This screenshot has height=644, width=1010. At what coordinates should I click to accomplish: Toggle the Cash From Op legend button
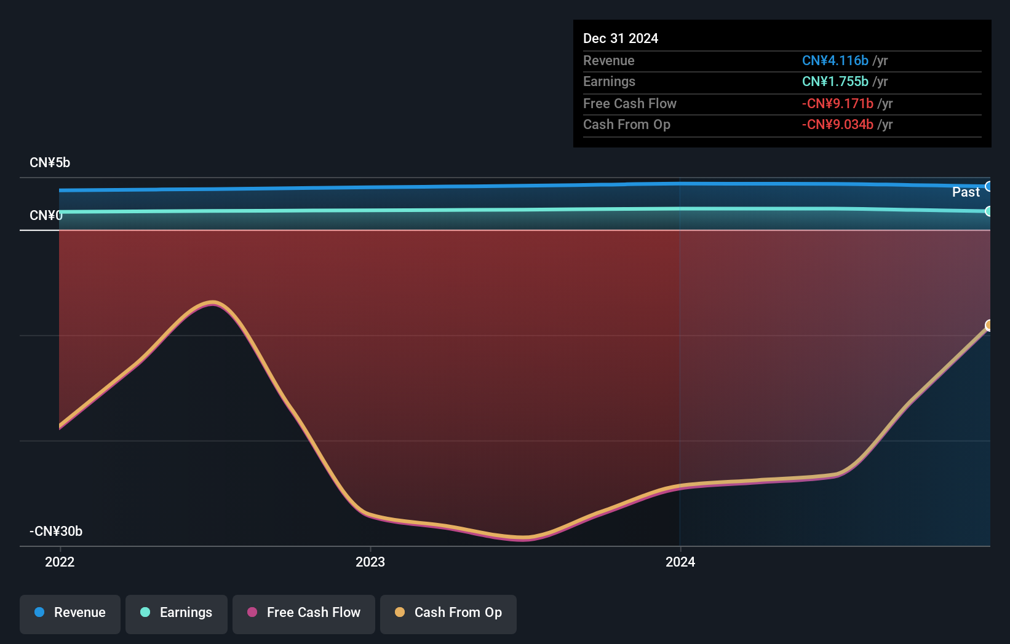(448, 614)
